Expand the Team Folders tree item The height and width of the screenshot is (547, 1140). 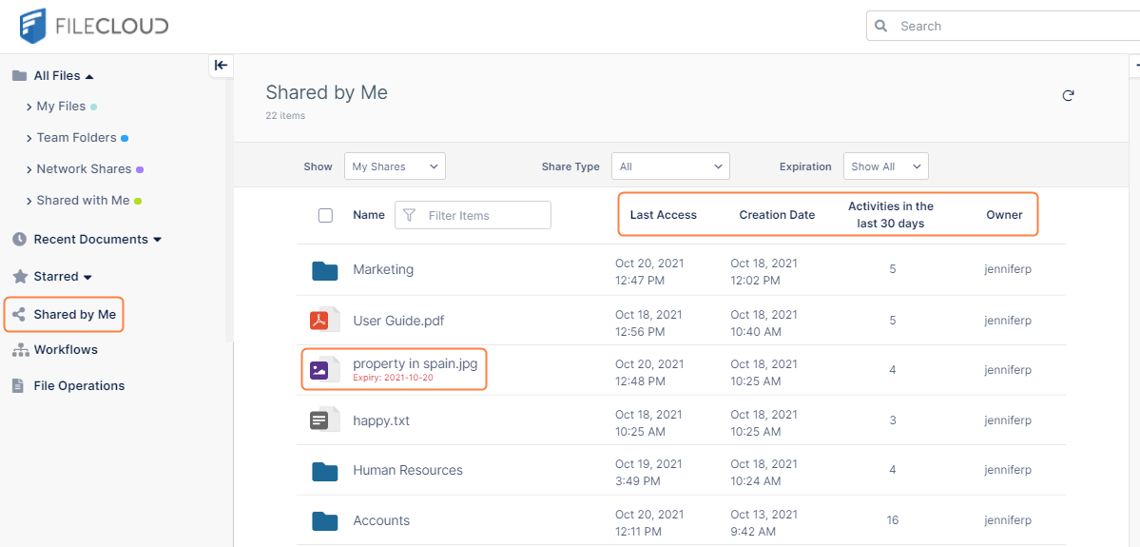coord(76,138)
